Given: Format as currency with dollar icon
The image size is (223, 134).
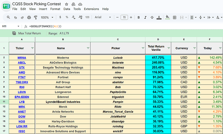Looking at the screenshot, I should 60,17.
